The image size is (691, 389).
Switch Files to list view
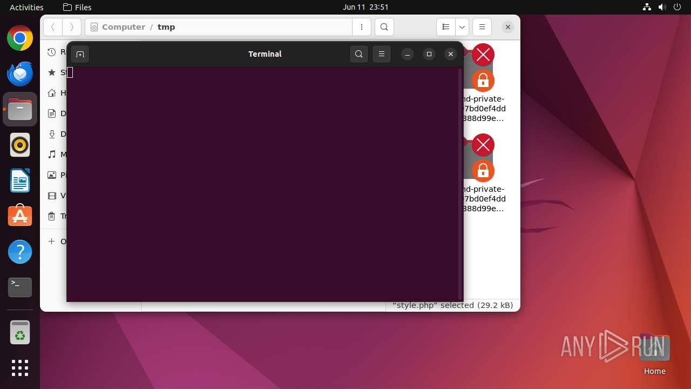tap(446, 27)
